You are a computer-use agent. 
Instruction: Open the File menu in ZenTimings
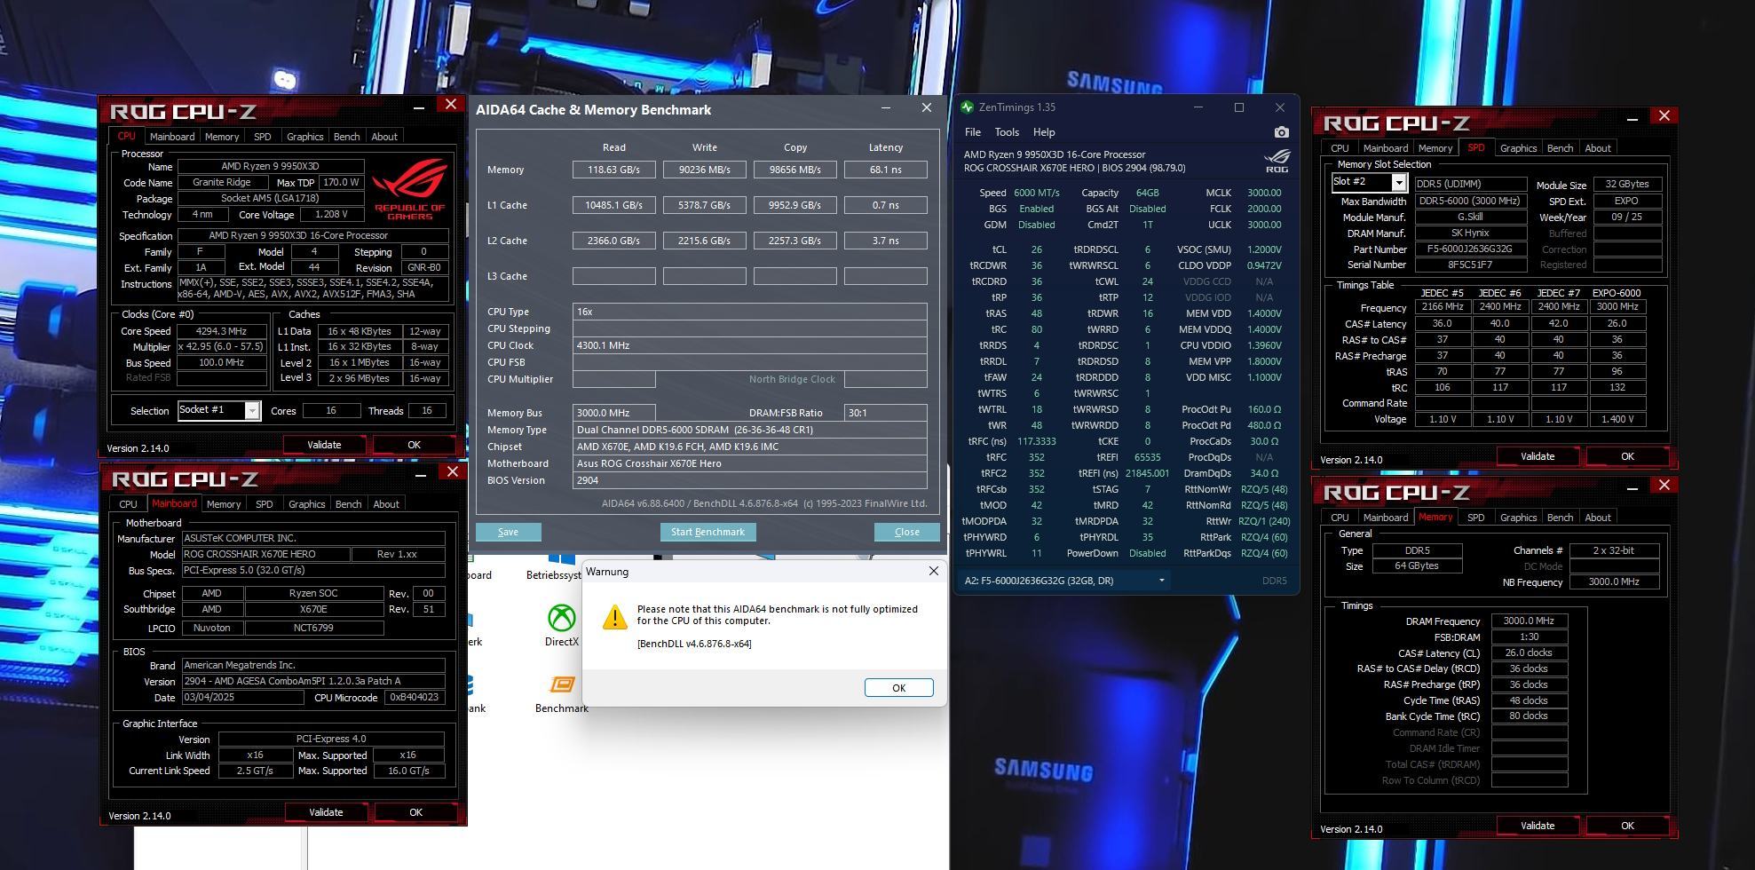(973, 132)
